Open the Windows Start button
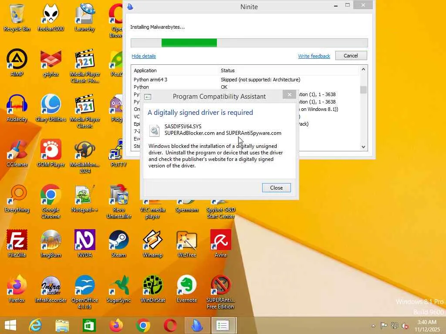 pos(10,325)
